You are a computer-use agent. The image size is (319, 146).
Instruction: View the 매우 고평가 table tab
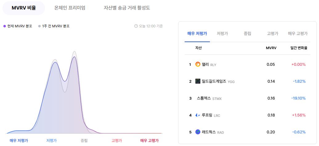tap(298, 34)
